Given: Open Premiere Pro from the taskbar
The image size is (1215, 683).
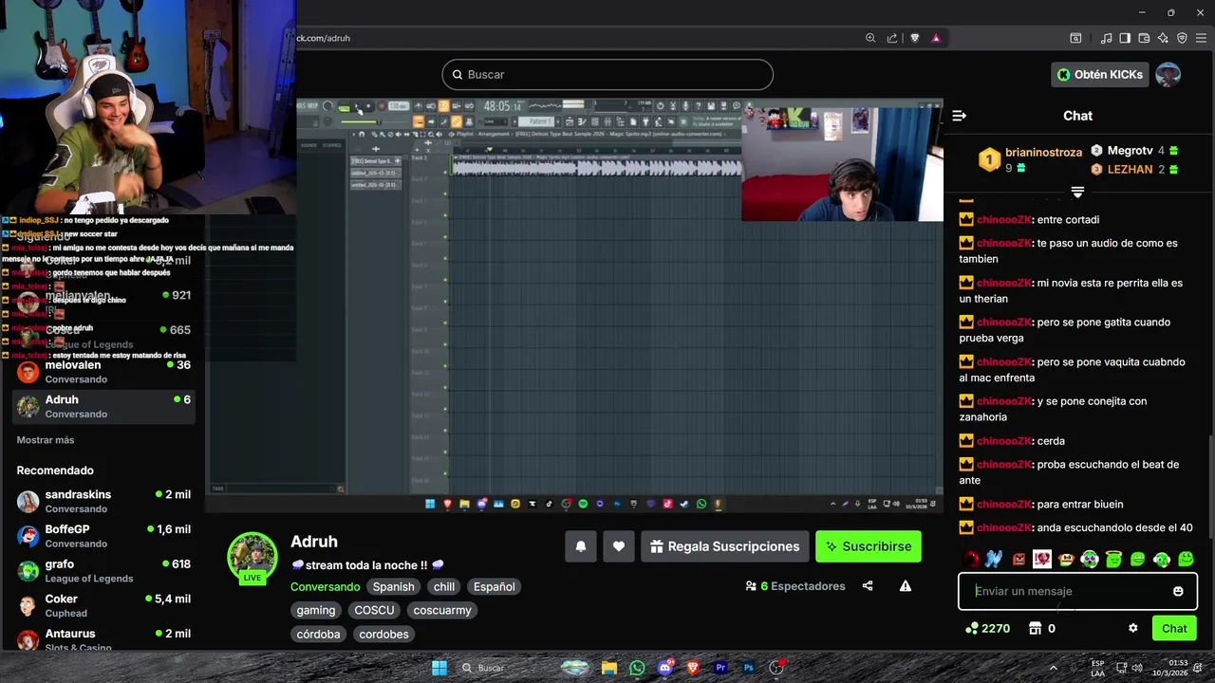Looking at the screenshot, I should point(720,668).
